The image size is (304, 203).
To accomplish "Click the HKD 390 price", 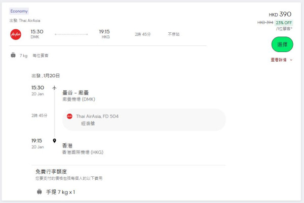I will pos(280,14).
